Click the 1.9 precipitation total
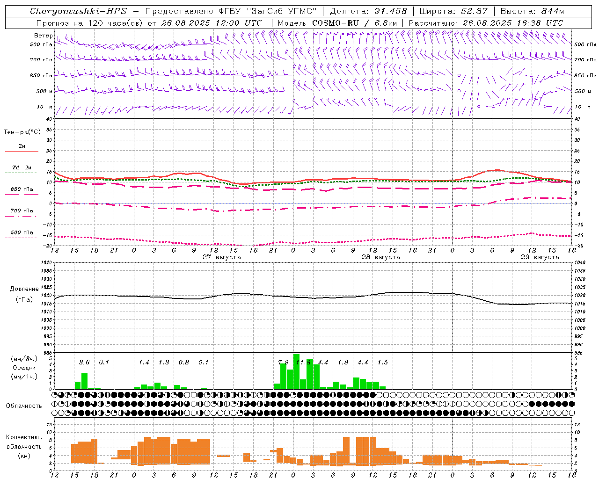Viewport: 599px width, 479px height. coord(343,363)
